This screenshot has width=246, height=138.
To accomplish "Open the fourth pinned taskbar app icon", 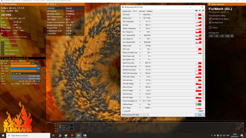I will tap(66, 135).
